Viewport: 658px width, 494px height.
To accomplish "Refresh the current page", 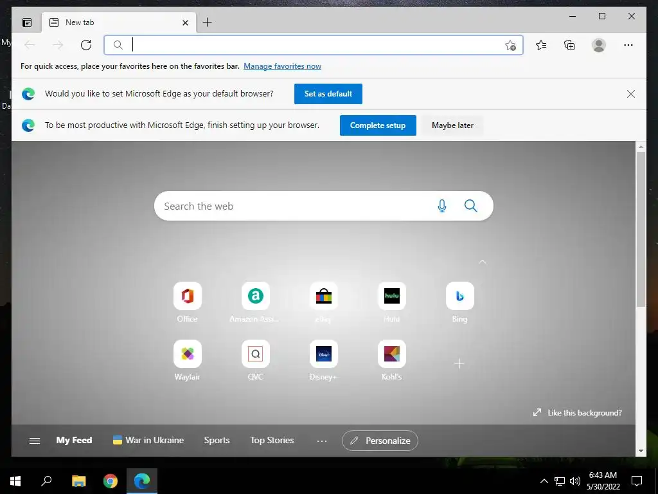I will (86, 45).
